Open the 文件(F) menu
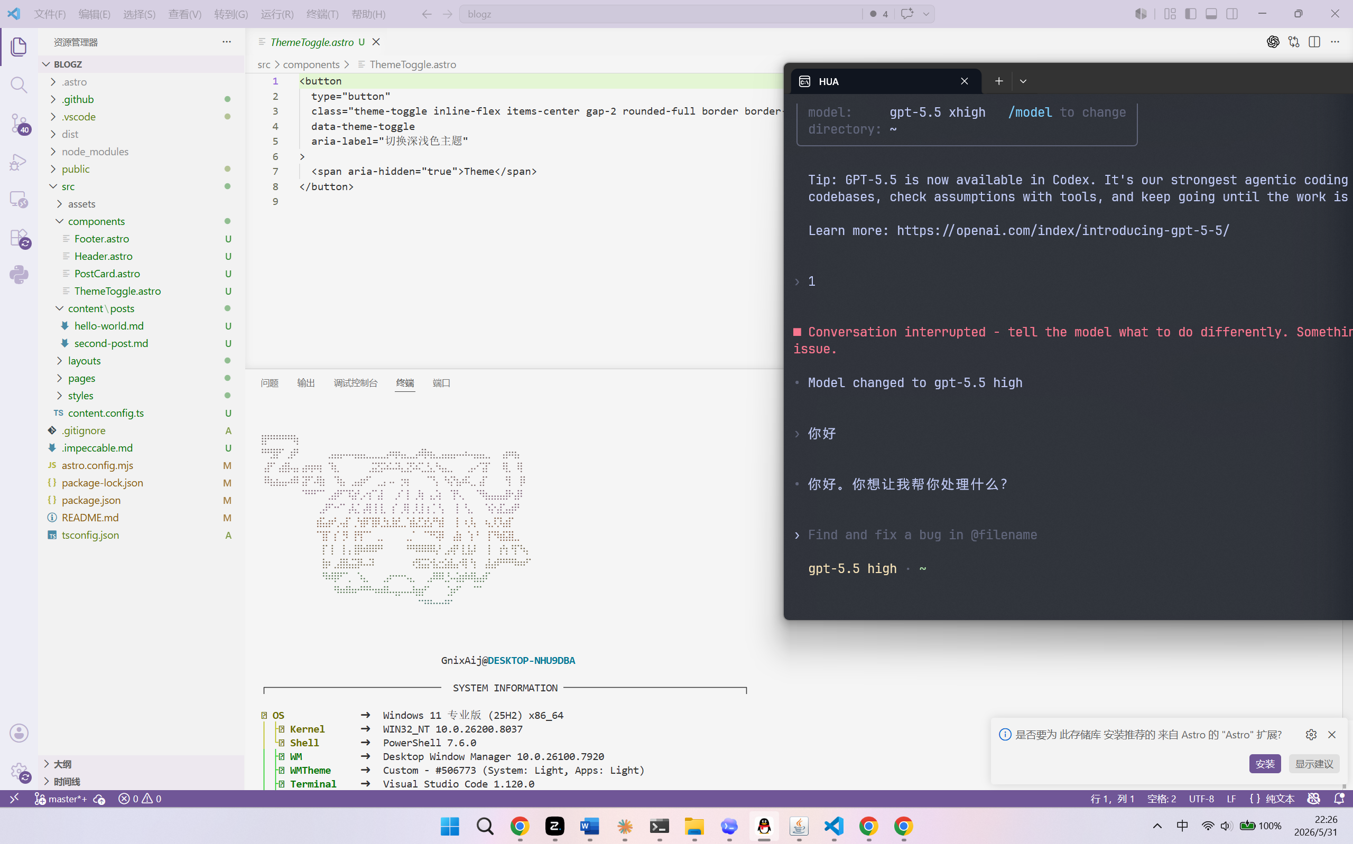The image size is (1353, 844). pos(50,14)
